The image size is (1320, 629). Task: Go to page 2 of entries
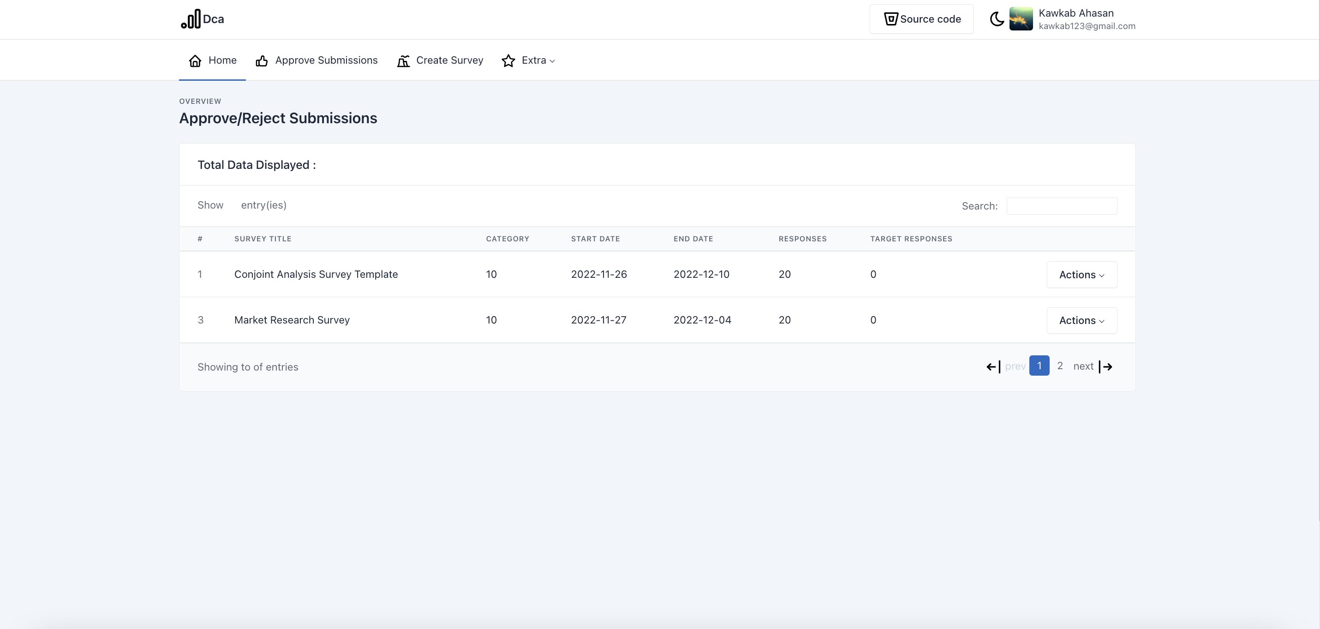point(1060,366)
